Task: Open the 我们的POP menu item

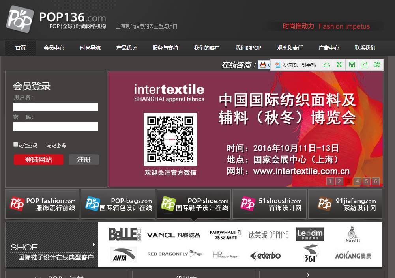Action: (248, 48)
